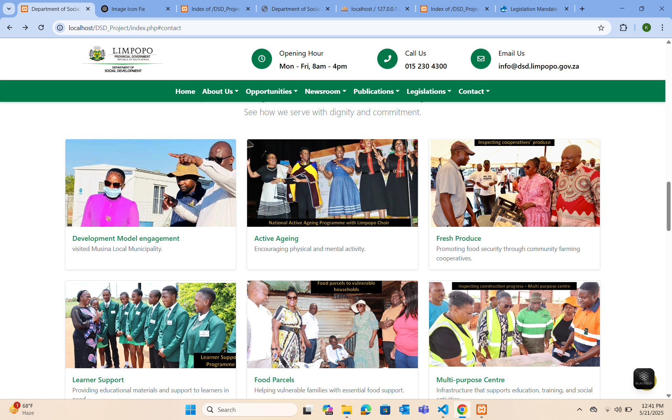This screenshot has width=672, height=420.
Task: Go to the Home nav link
Action: pos(185,91)
